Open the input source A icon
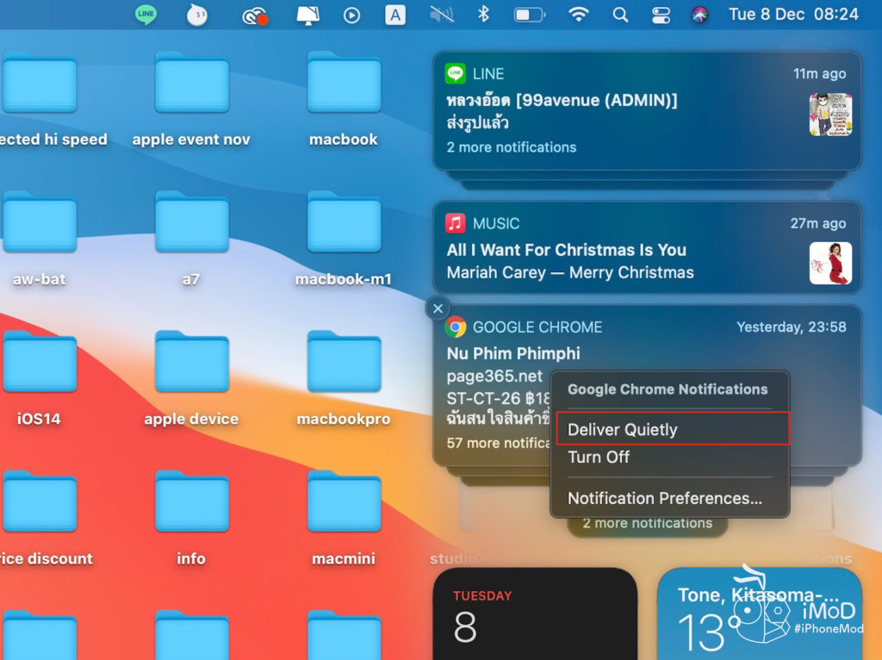Viewport: 882px width, 660px height. pyautogui.click(x=394, y=15)
